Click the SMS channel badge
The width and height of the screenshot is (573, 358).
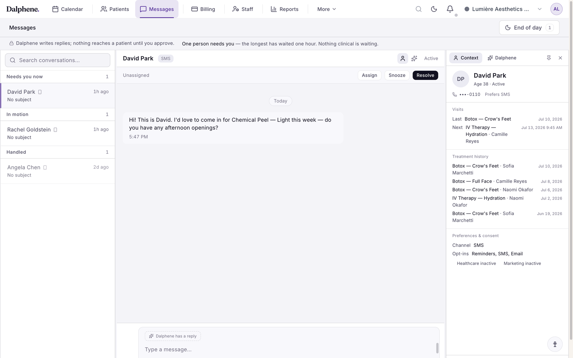[x=166, y=58]
